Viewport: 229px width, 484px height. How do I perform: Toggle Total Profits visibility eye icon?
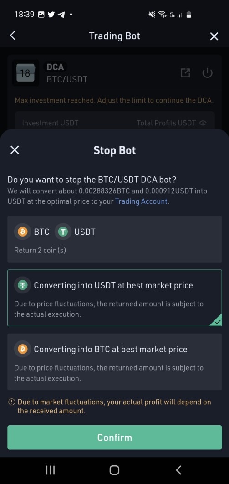pyautogui.click(x=203, y=123)
